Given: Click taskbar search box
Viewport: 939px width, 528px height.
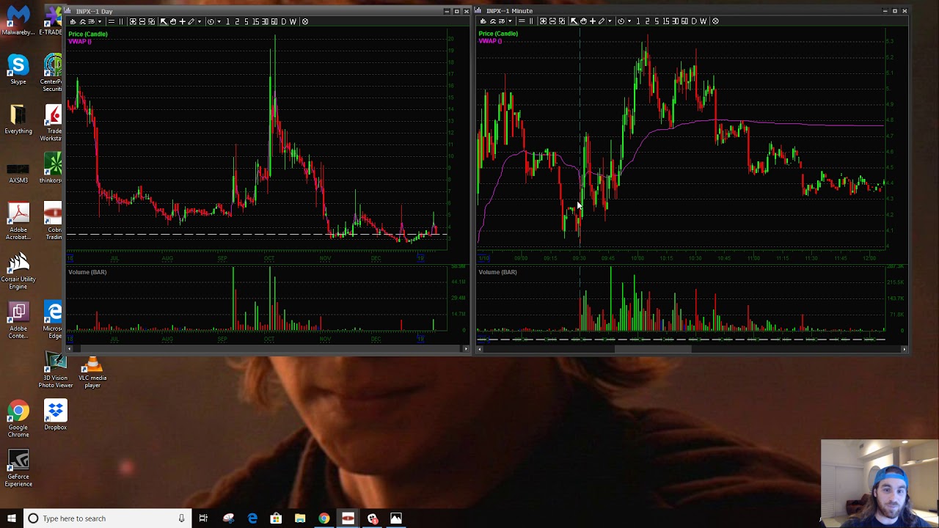Looking at the screenshot, I should 107,518.
